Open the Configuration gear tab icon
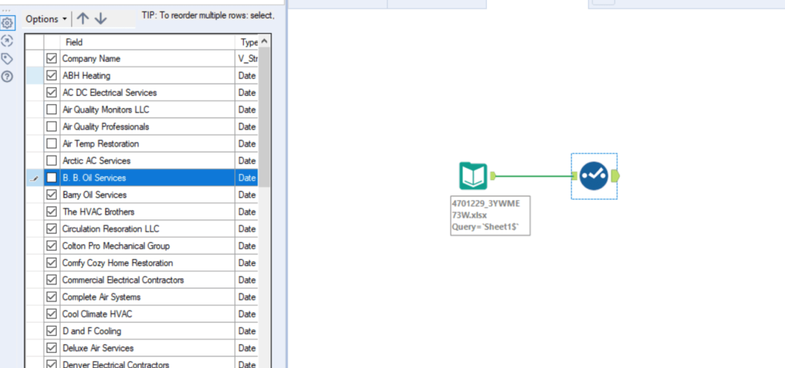785x368 pixels. point(8,23)
